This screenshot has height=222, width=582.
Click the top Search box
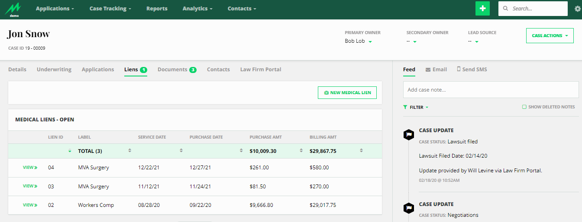coord(533,9)
